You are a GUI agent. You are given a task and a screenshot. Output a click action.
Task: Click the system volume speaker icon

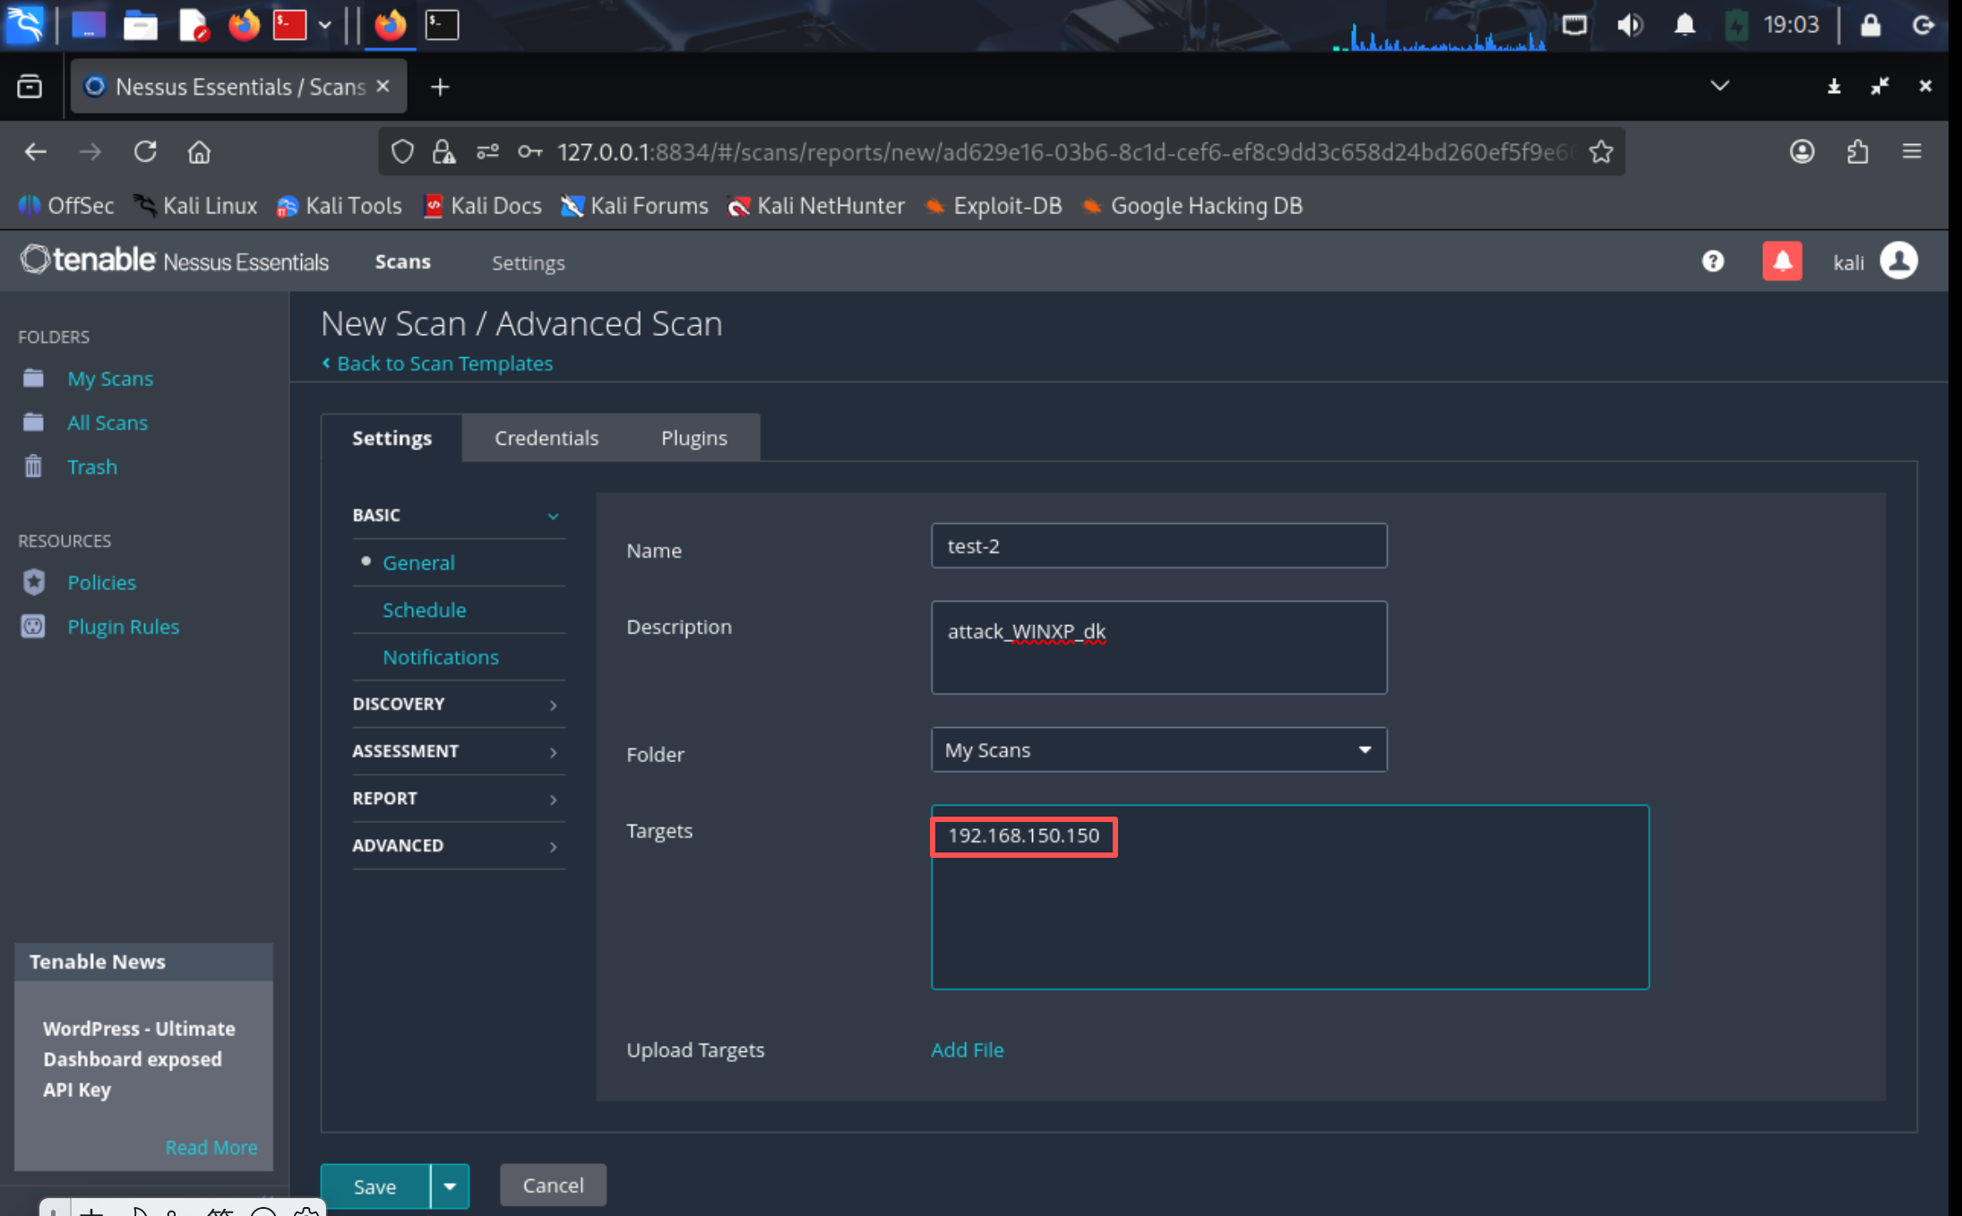pos(1629,25)
